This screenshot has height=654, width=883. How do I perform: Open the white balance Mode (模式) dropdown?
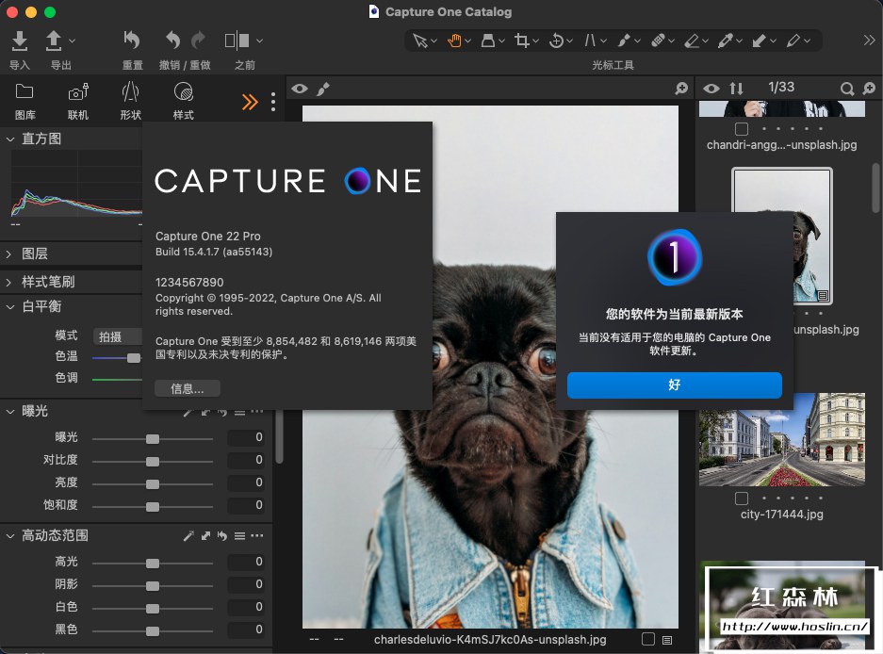tap(118, 336)
